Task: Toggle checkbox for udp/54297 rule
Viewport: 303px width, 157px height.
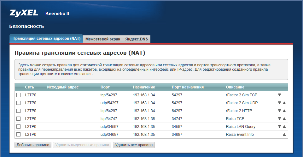Action: tap(19, 103)
